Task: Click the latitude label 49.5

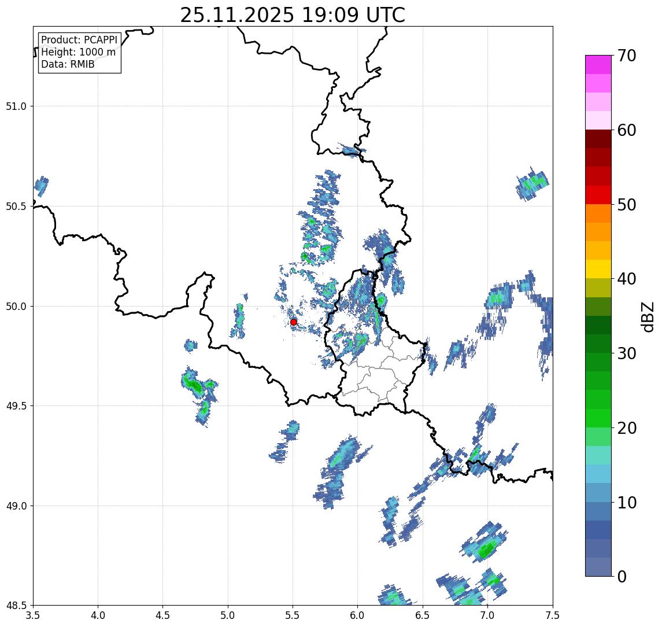Action: 16,405
